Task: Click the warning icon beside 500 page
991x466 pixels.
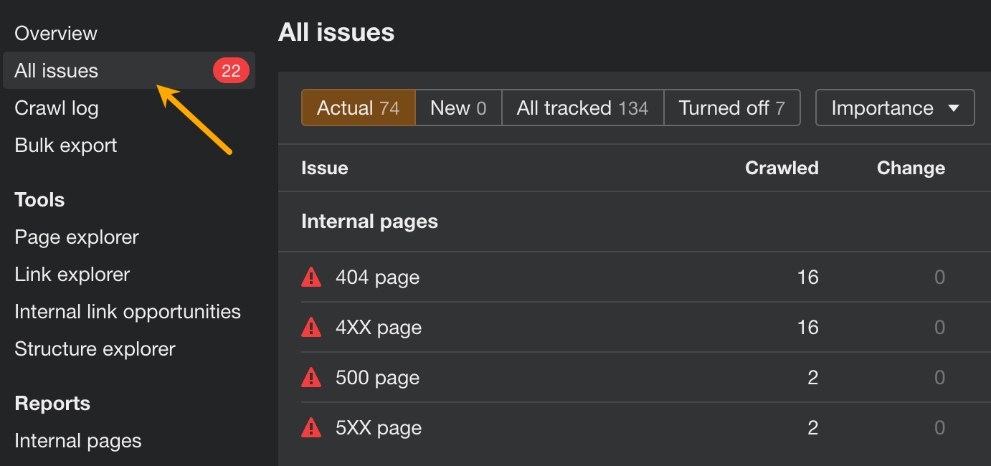Action: (311, 377)
